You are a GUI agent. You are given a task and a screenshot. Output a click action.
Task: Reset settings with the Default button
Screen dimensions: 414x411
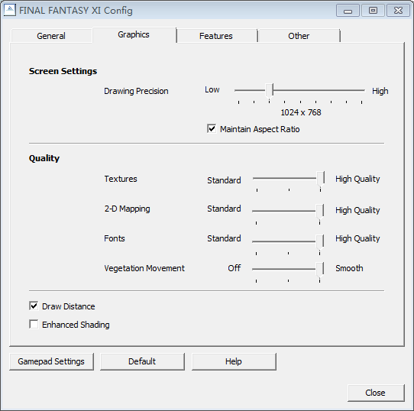click(142, 361)
